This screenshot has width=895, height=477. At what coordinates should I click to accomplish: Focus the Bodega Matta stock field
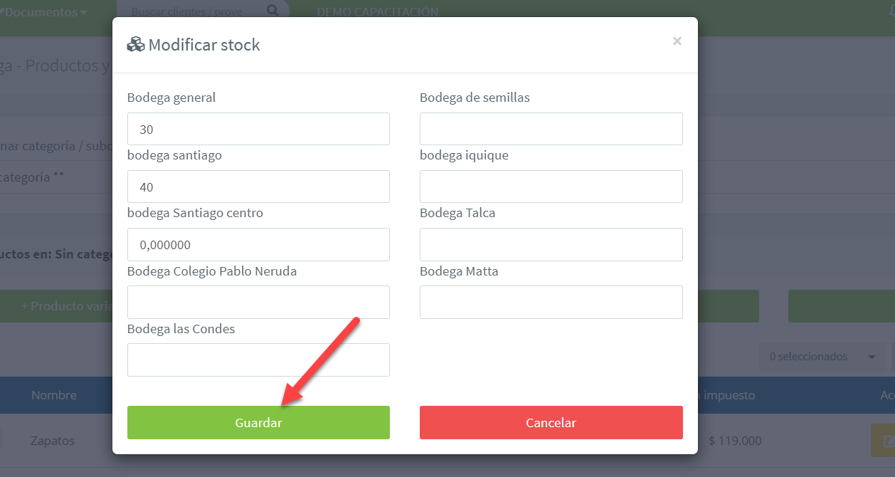click(551, 302)
